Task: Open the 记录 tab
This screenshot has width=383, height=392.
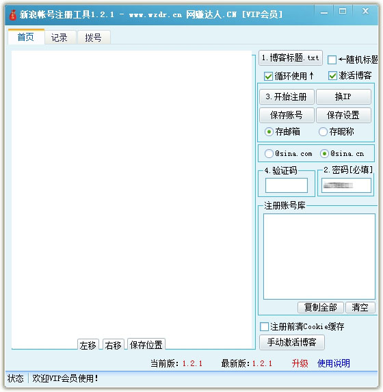Action: 60,38
